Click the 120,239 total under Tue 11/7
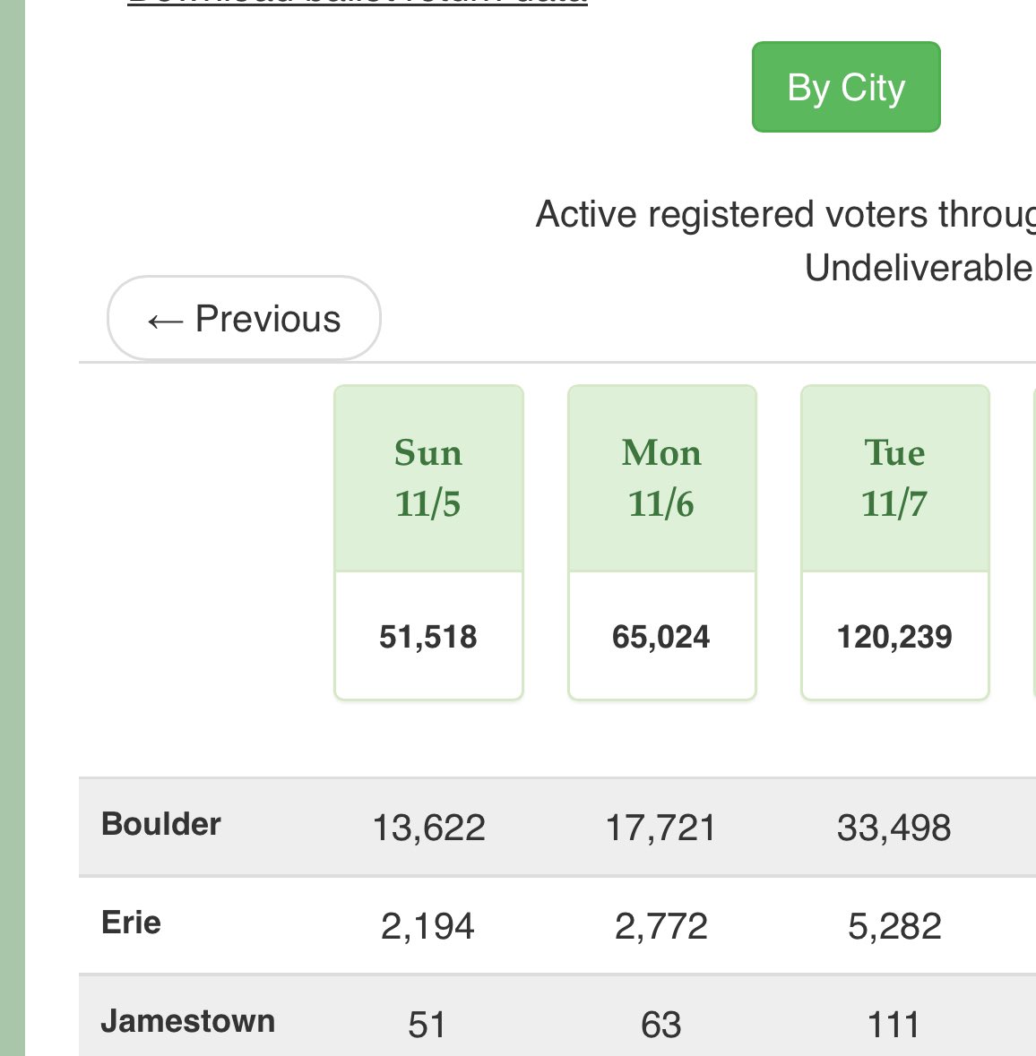Viewport: 1036px width, 1056px height. tap(894, 637)
